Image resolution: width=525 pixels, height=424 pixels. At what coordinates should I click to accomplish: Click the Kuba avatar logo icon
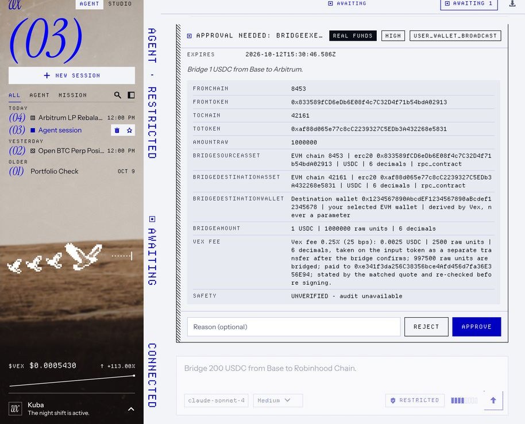tap(15, 408)
